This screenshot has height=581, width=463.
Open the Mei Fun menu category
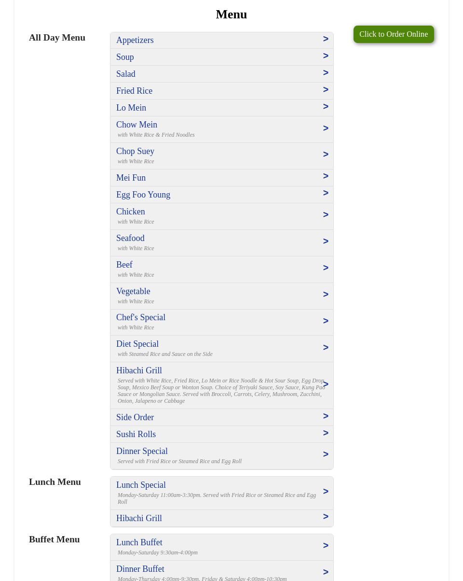pyautogui.click(x=131, y=178)
